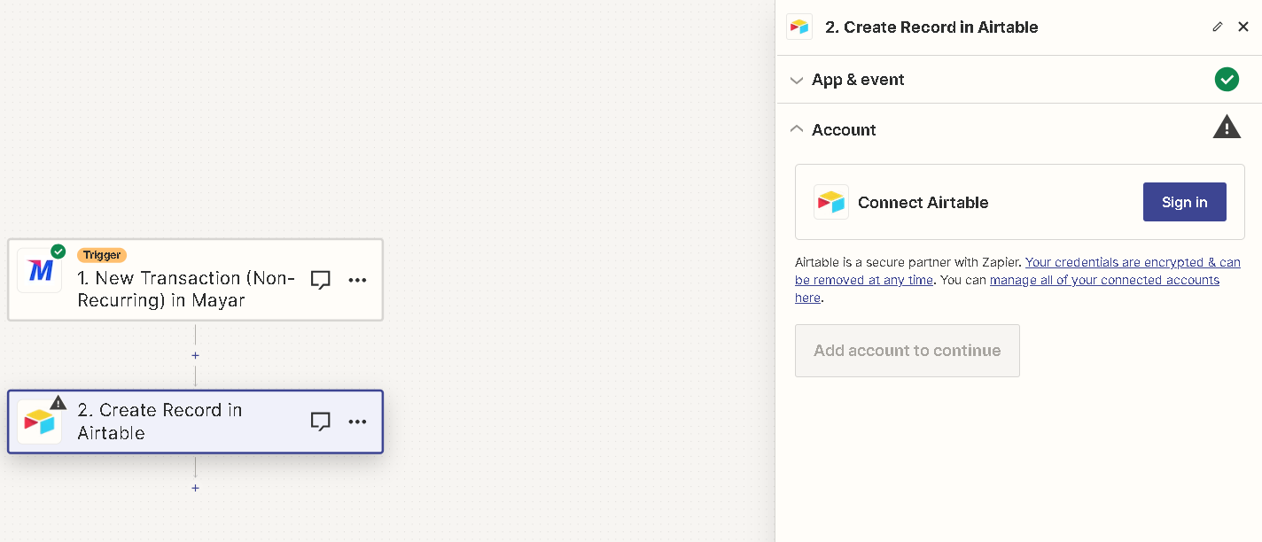Open three-dot menu on Create Record step
Screen dimensions: 1262x542
[x=357, y=422]
